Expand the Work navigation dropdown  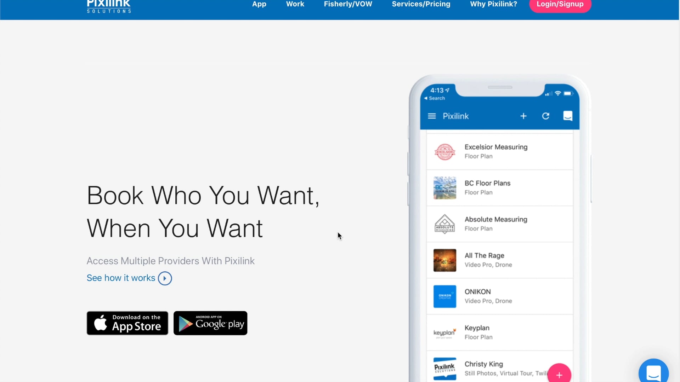coord(295,4)
